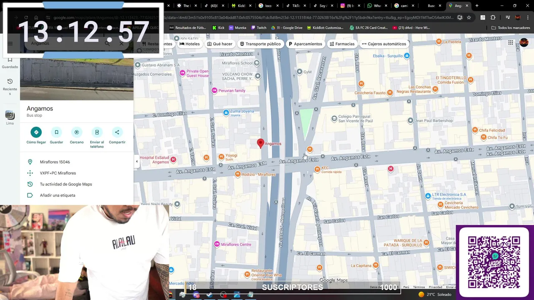Select the Colegio Parroquial San Vicente marker
Viewport: 534px width, 300px height.
click(x=334, y=119)
